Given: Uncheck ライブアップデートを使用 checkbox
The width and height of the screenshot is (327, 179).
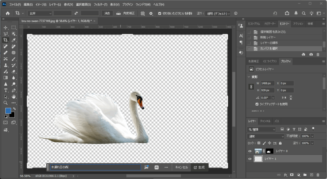Looking at the screenshot, I should tap(257, 104).
